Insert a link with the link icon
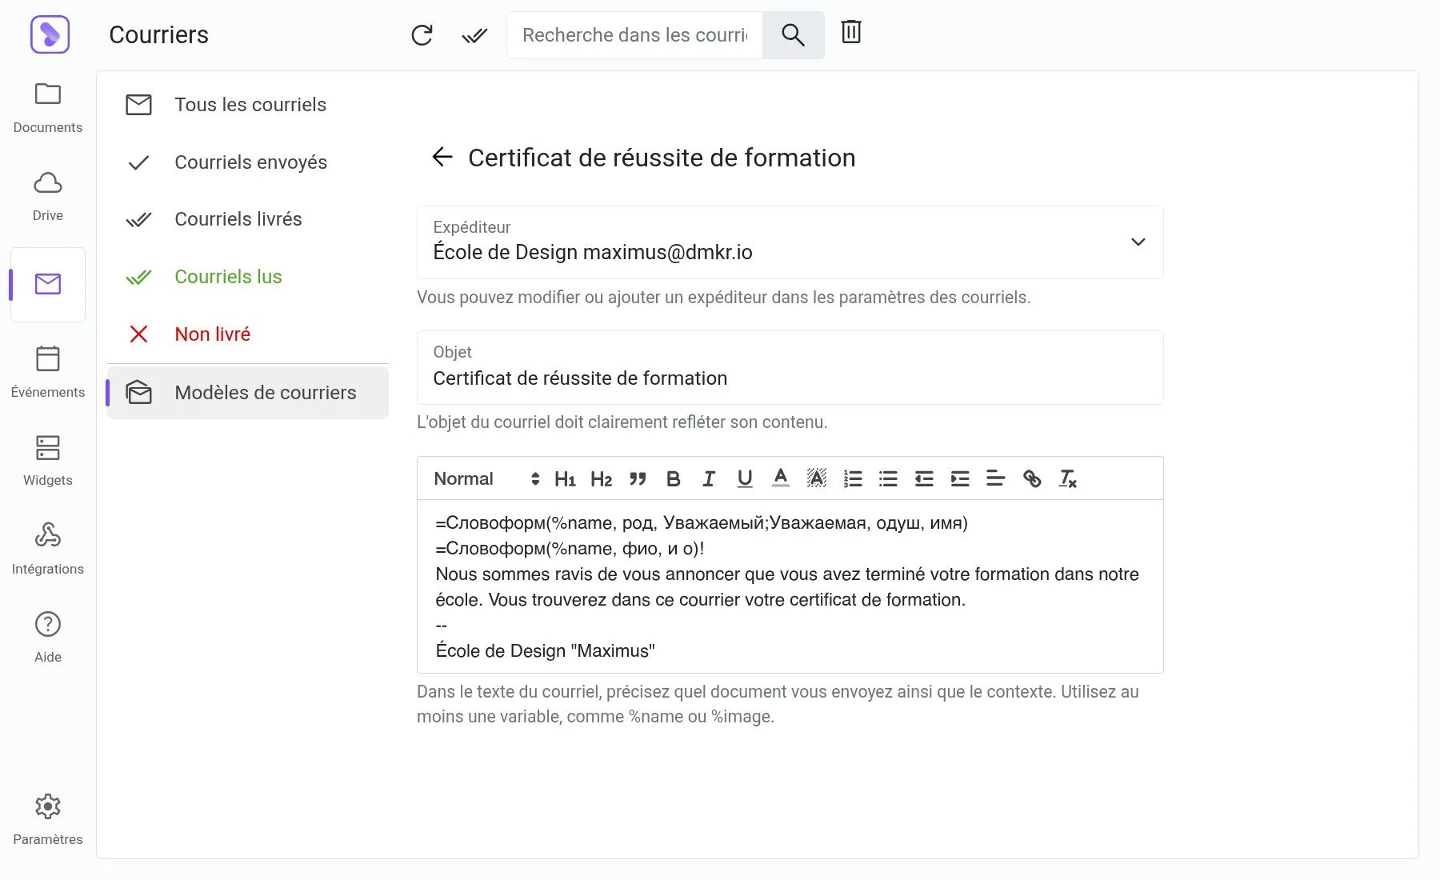The image size is (1440, 880). pyautogui.click(x=1032, y=478)
